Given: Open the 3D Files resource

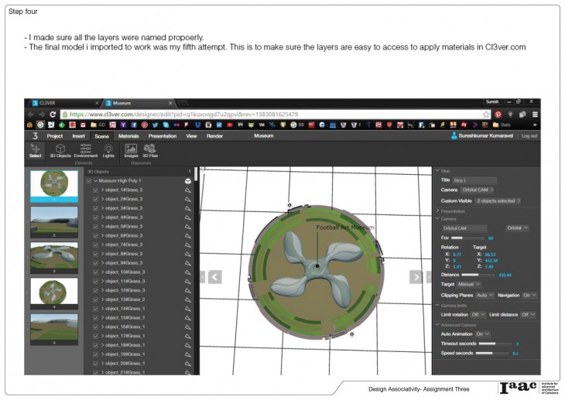Looking at the screenshot, I should pos(149,150).
